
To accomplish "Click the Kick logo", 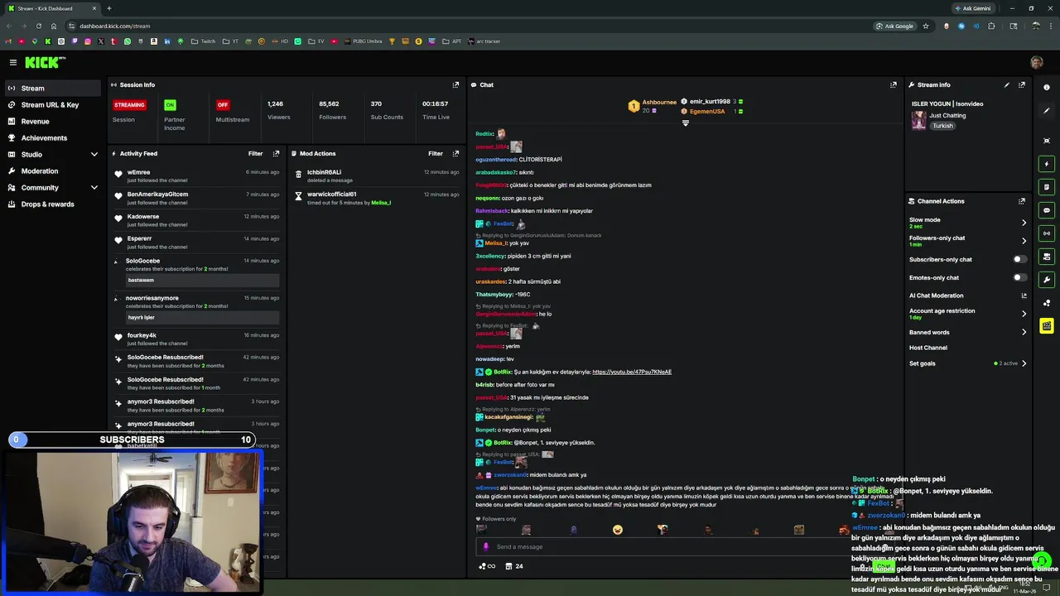I will tap(43, 62).
